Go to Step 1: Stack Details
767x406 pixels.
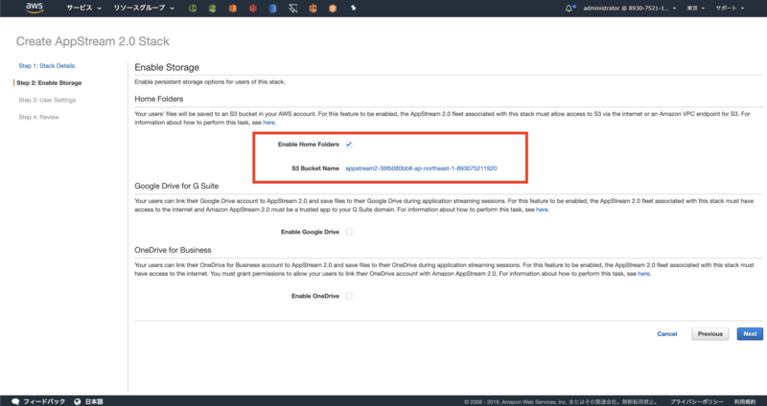(x=46, y=66)
